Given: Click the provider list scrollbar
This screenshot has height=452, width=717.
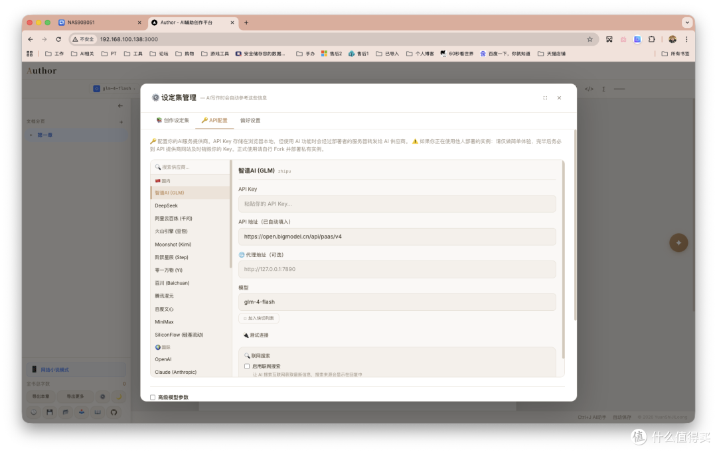Looking at the screenshot, I should point(231,215).
